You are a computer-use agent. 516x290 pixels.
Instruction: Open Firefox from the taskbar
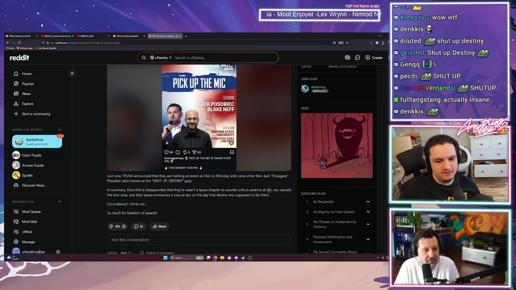215,258
